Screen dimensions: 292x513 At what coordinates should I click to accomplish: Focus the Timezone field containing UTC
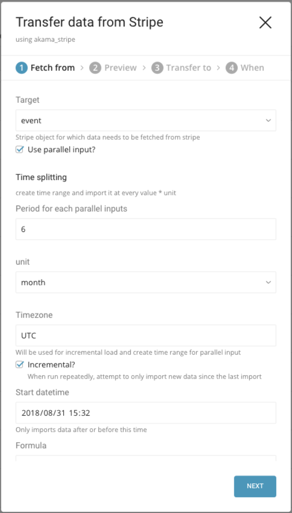pos(146,335)
